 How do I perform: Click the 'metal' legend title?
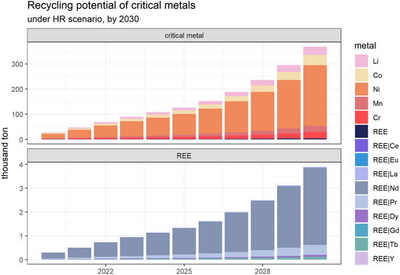[x=365, y=46]
